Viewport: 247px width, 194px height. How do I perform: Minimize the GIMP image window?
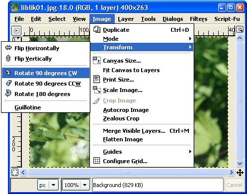(x=222, y=7)
